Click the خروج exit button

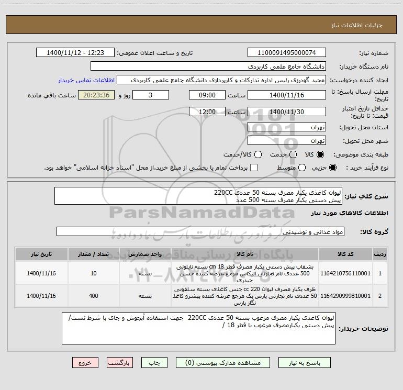click(x=85, y=362)
